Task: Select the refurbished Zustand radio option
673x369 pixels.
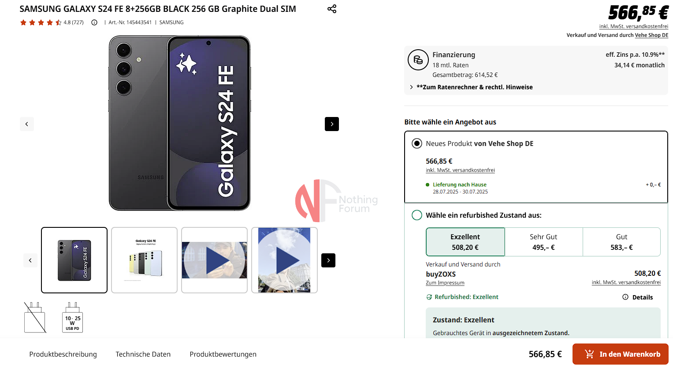Action: point(416,215)
